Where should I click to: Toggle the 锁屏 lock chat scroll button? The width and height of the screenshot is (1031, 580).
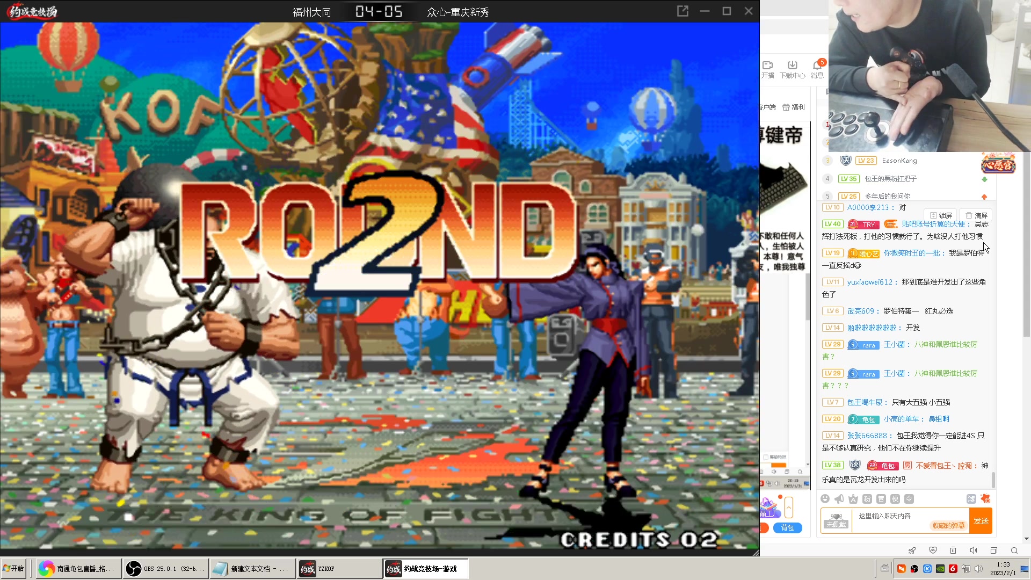(x=941, y=215)
